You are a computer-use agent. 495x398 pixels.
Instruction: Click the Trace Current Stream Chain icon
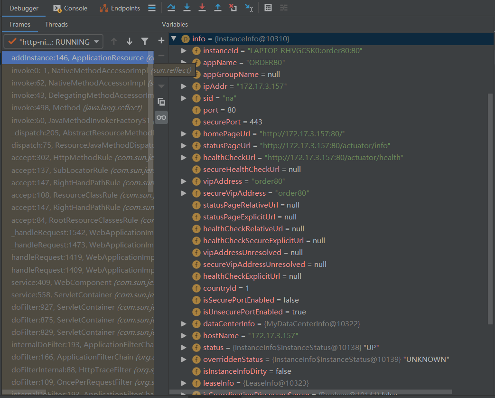284,8
